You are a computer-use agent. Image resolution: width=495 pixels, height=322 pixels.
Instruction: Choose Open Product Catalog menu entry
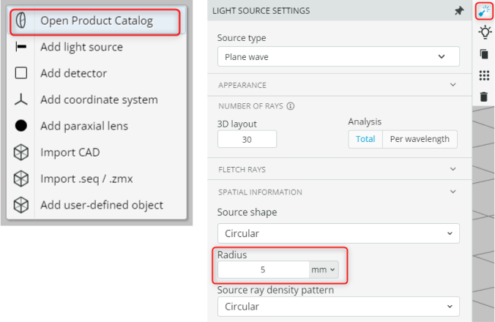(x=96, y=21)
